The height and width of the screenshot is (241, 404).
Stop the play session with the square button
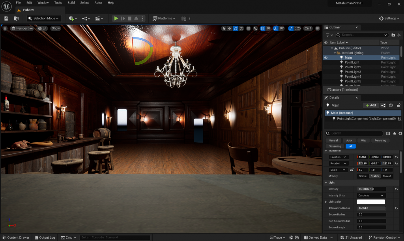pyautogui.click(x=129, y=18)
